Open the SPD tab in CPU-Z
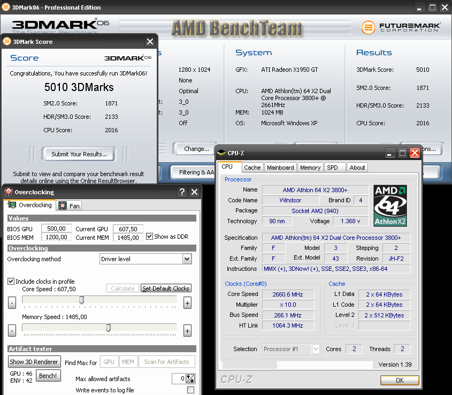Screen dimensions: 452x395 click(x=335, y=168)
